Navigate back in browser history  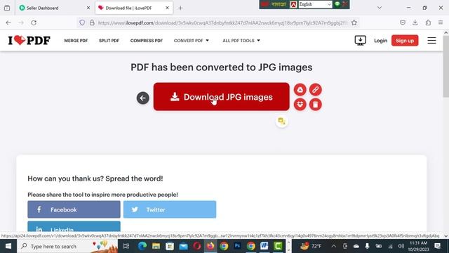(8, 22)
